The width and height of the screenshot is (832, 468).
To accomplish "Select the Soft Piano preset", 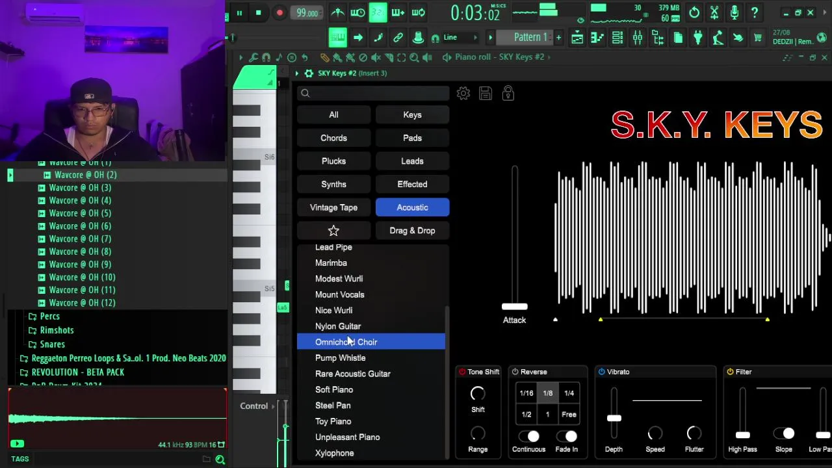I will coord(370,389).
